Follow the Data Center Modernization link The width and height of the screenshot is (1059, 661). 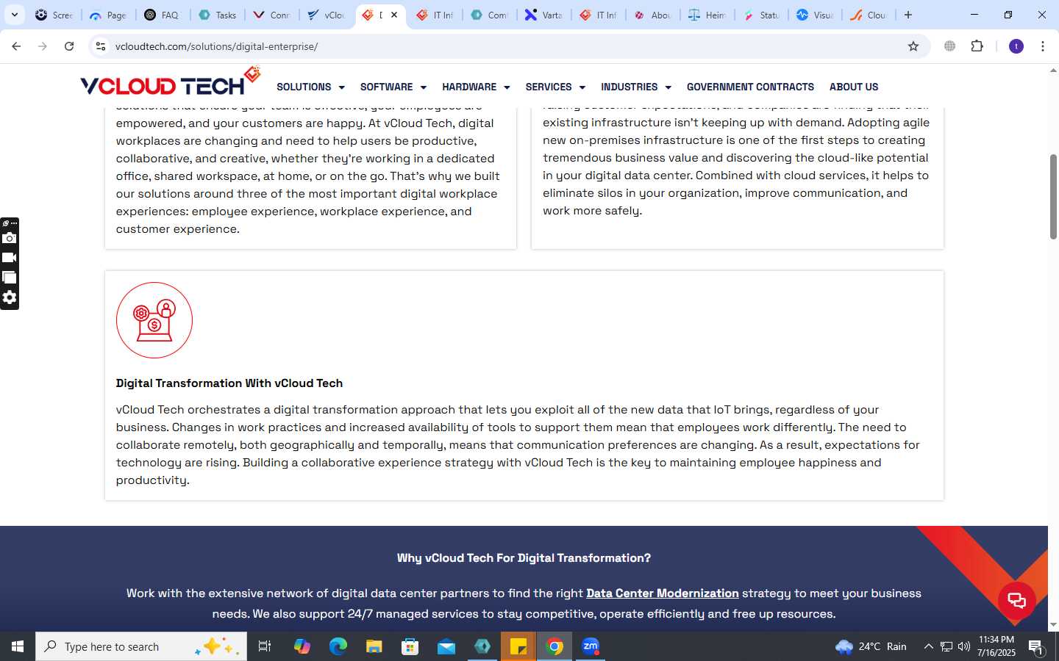click(662, 593)
